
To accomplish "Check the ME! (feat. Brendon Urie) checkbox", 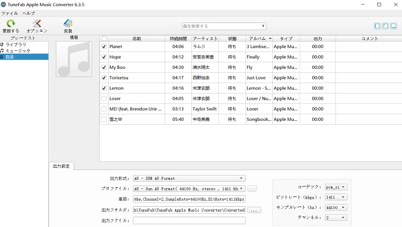I will click(104, 109).
